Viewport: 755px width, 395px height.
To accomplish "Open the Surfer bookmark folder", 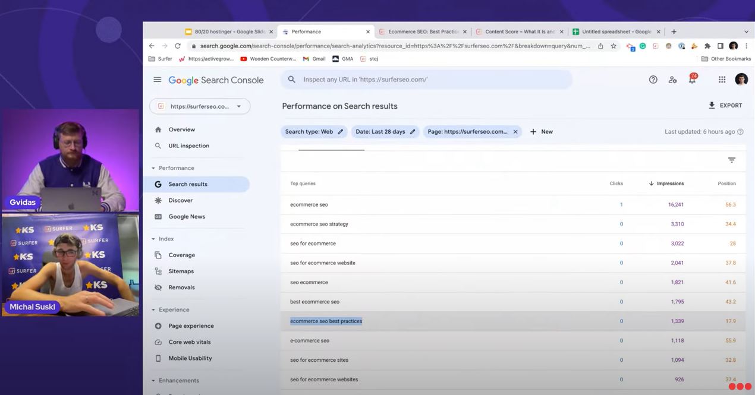I will (x=161, y=59).
